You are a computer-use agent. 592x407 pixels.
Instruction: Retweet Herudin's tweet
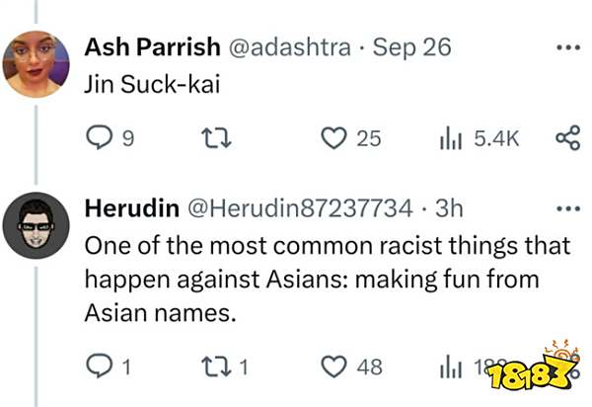(210, 367)
